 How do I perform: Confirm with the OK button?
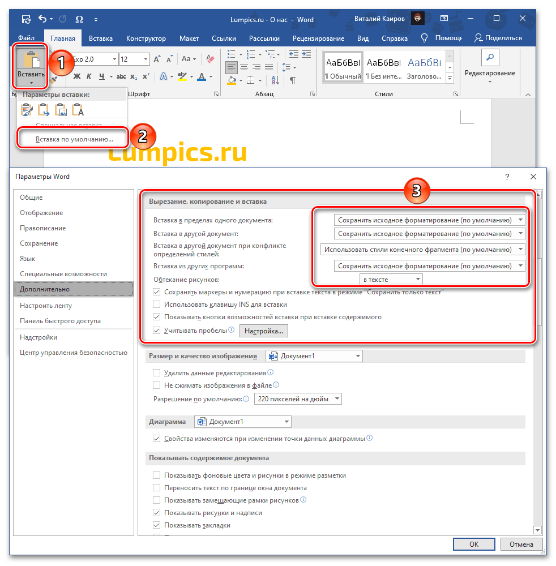click(x=473, y=544)
